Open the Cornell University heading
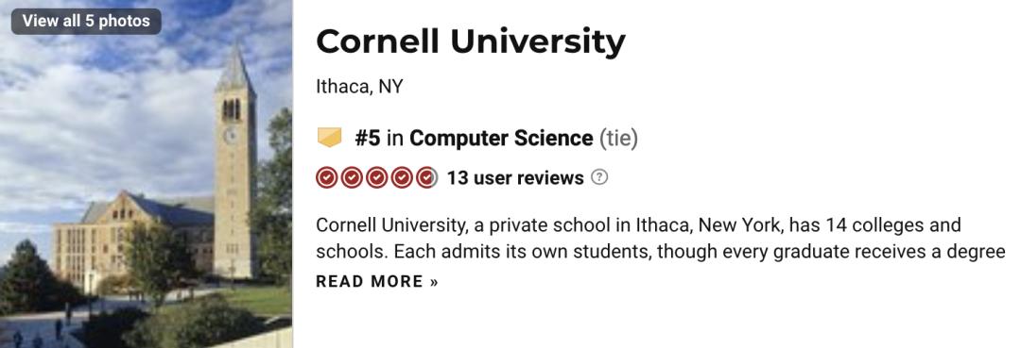The height and width of the screenshot is (348, 1021). tap(471, 41)
